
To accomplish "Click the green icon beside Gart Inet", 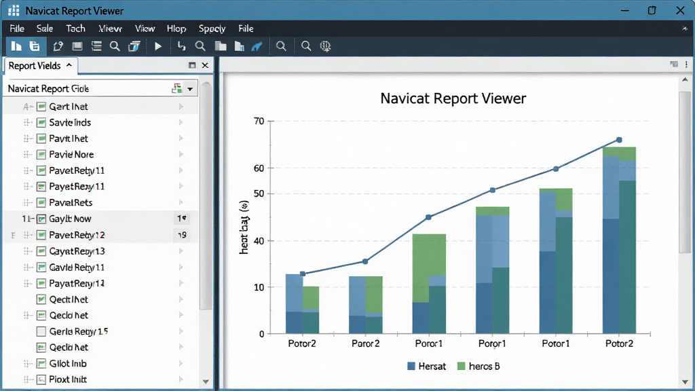I will [x=41, y=107].
